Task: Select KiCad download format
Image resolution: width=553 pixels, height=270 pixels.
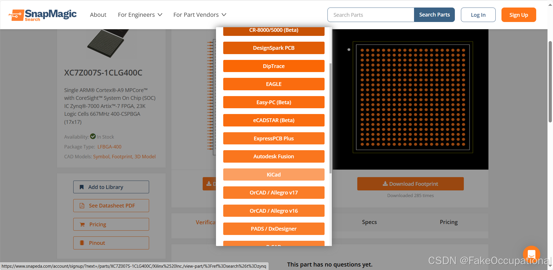Action: 274,175
